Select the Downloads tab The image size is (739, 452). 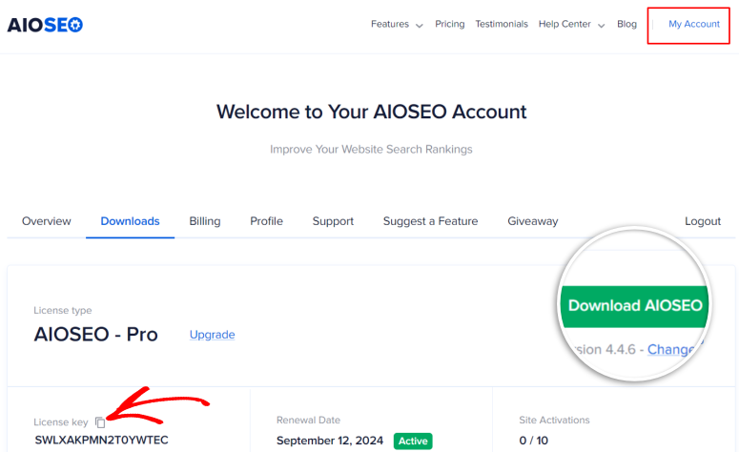tap(130, 221)
